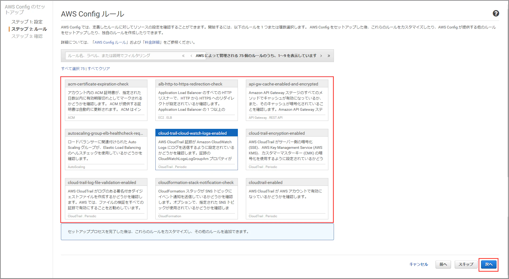Click the ACM label on first card
Viewport: 509px width, 279px height.
71,118
